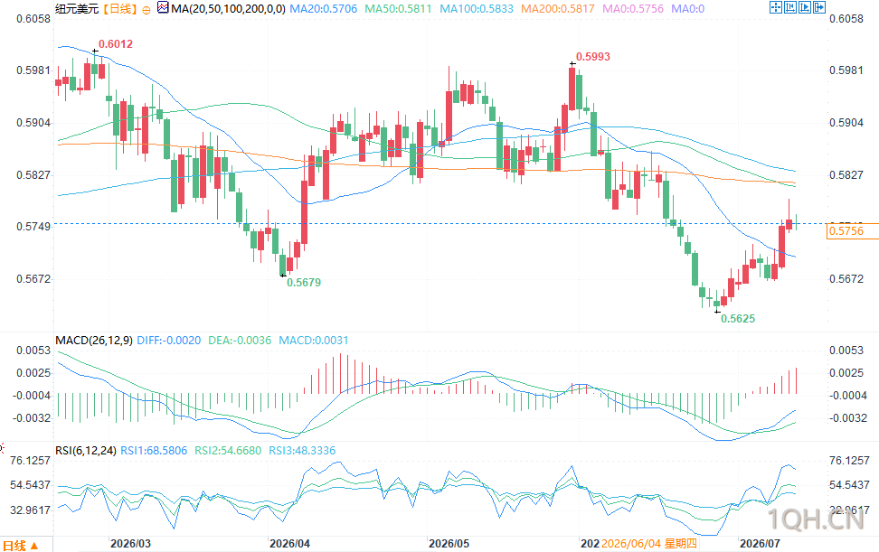Click the export arrow icon at top right
879x552 pixels.
coord(819,7)
